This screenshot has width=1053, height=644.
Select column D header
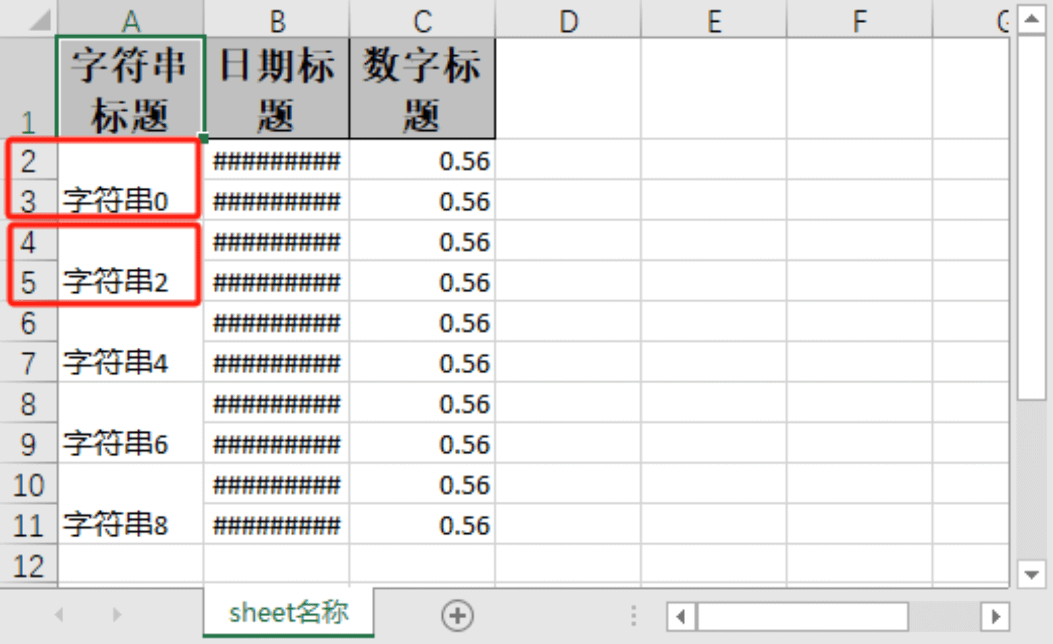[568, 21]
